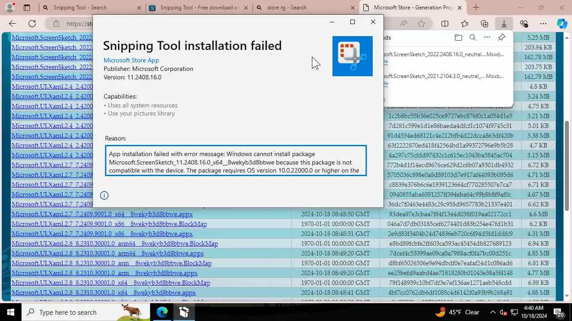Click the Edge page vertical scrollbar

click(x=567, y=167)
